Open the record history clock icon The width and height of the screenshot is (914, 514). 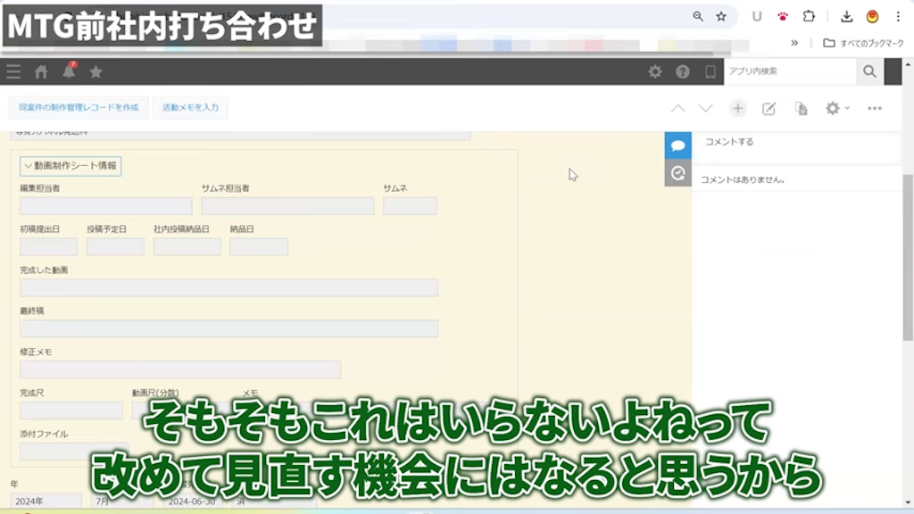click(x=677, y=172)
